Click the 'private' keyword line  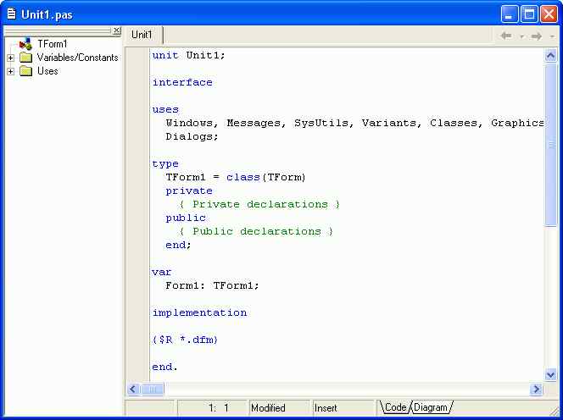[x=189, y=191]
